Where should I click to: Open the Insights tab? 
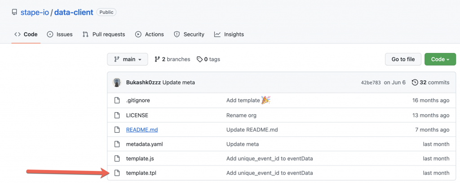[229, 35]
